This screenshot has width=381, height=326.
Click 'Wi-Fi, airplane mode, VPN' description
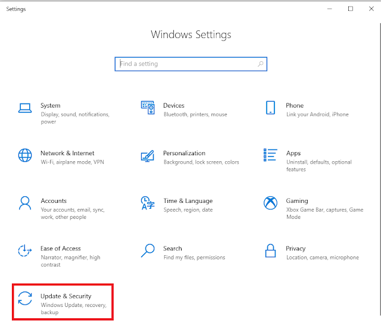(x=72, y=162)
